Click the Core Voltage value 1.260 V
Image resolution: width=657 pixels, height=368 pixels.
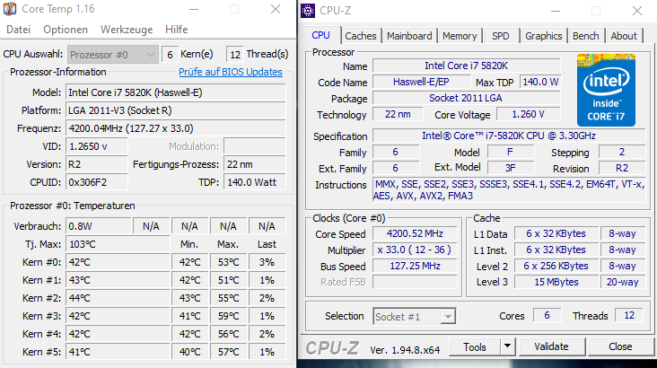pyautogui.click(x=528, y=114)
